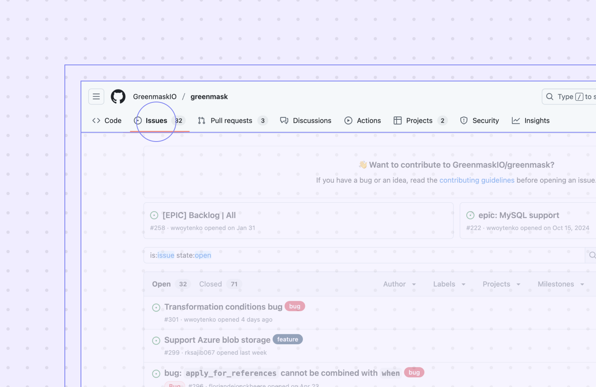Click the GitHub Octocat logo
The height and width of the screenshot is (387, 596).
click(x=118, y=97)
